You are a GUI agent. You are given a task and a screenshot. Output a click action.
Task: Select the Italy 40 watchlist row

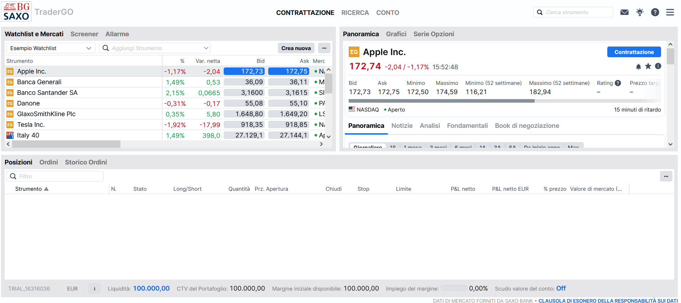tap(166, 135)
